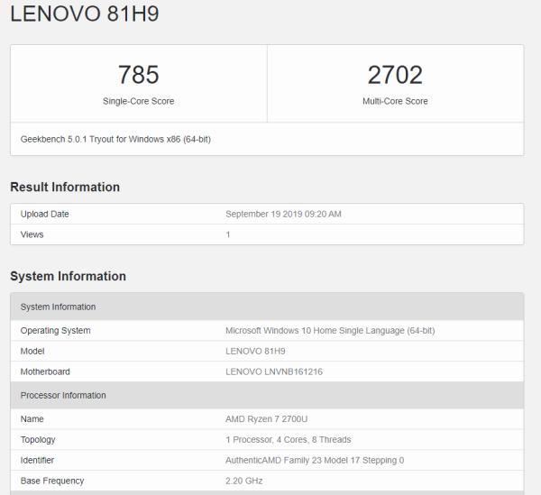The image size is (541, 495).
Task: Select the September 19 2019 09:20 AM value
Action: point(284,214)
